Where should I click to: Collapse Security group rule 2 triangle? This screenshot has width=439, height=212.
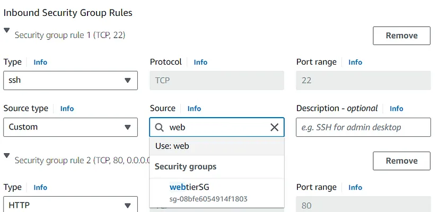click(x=7, y=156)
